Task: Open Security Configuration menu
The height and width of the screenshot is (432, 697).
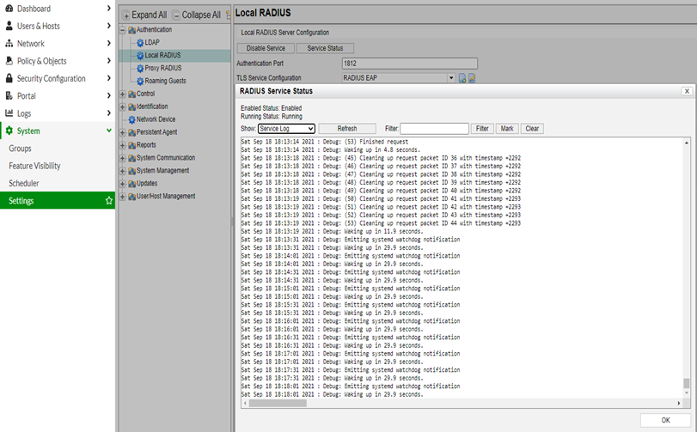Action: click(58, 78)
